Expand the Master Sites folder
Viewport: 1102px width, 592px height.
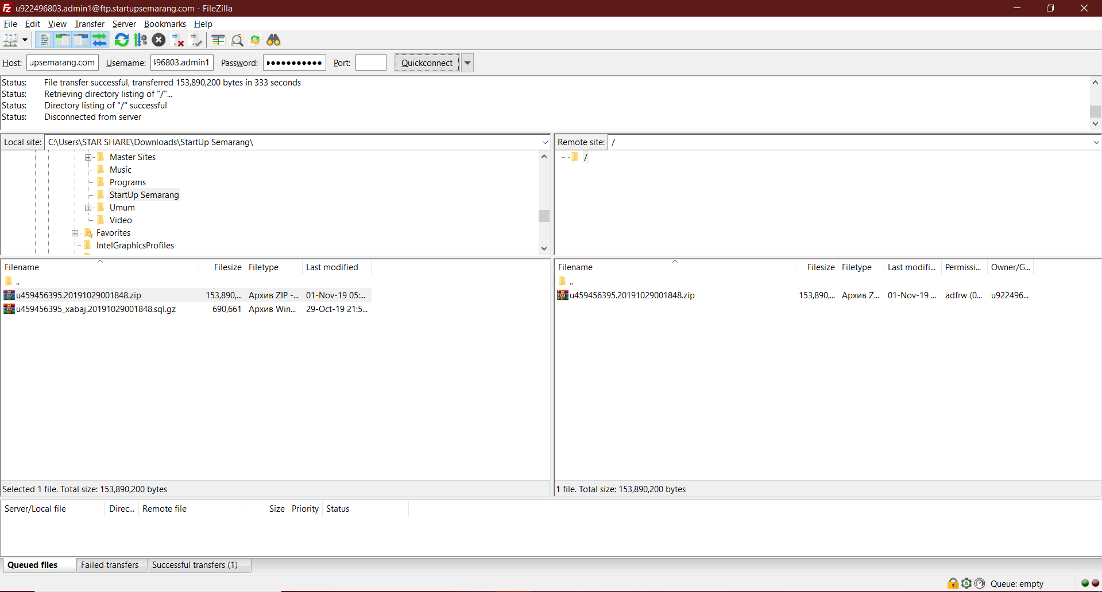pos(88,157)
